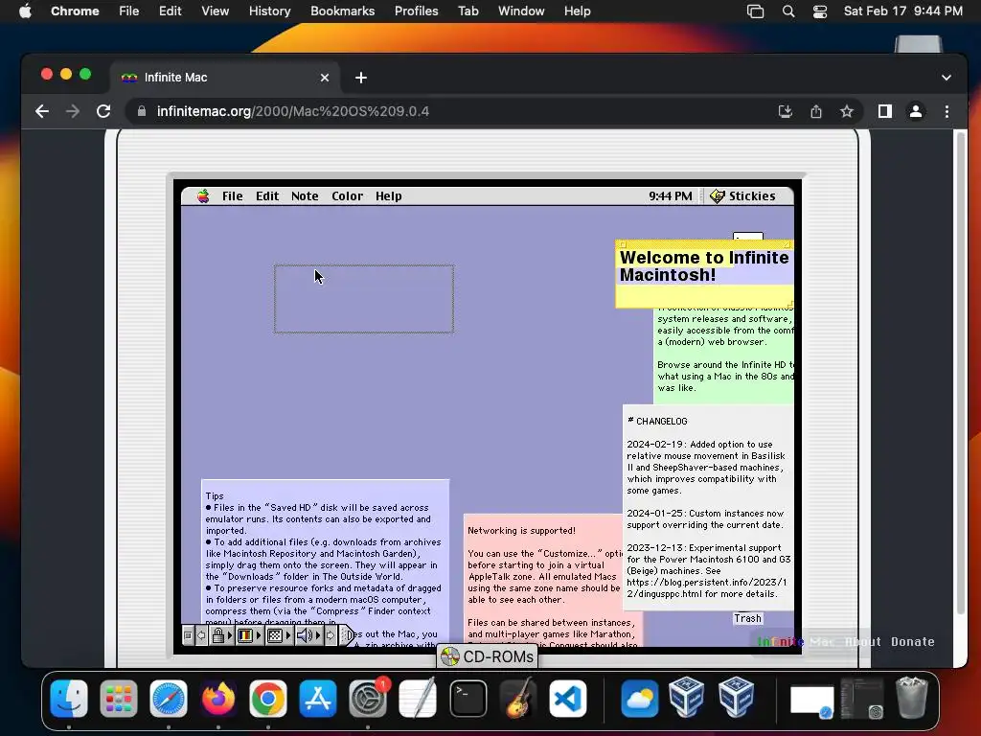Click the lock icon in the Control Strip

tap(218, 635)
